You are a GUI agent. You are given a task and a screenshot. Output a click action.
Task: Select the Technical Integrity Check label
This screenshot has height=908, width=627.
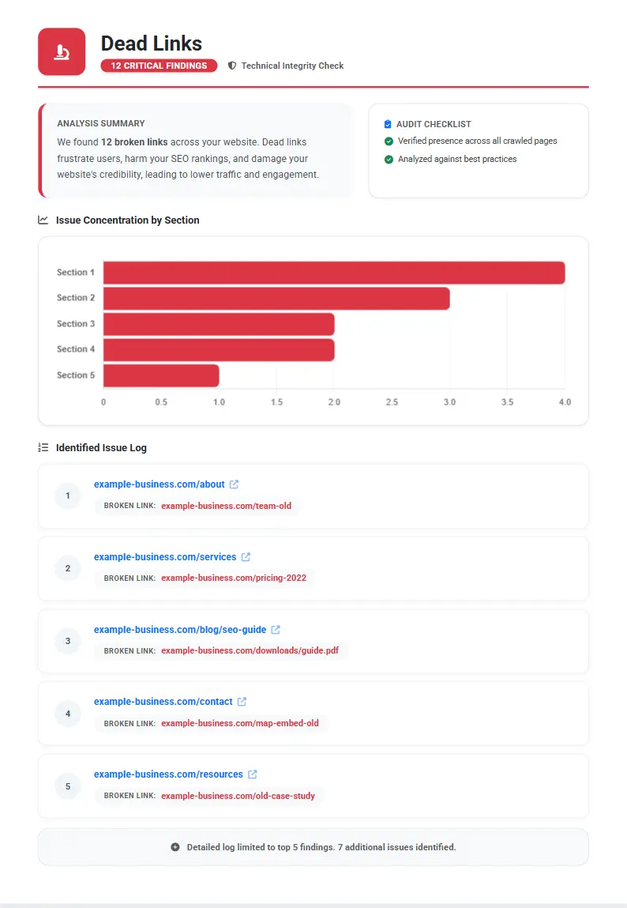point(292,66)
